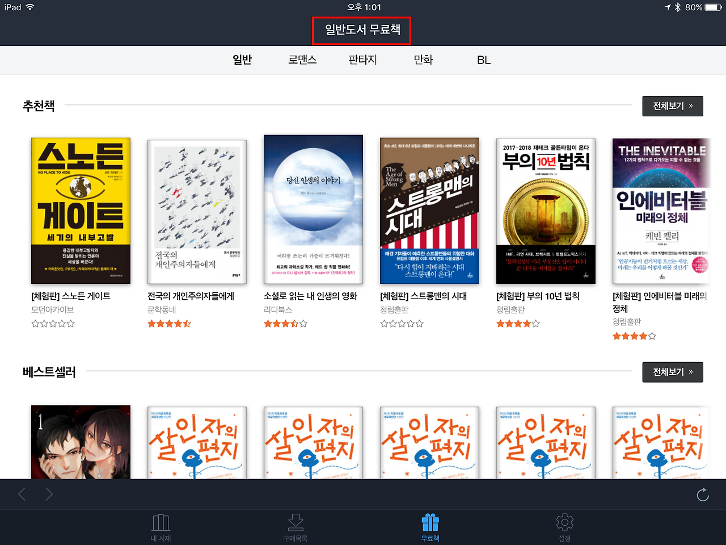Open the 내 서재 bookshelf icon
Viewport: 726px width, 545px height.
pyautogui.click(x=161, y=523)
